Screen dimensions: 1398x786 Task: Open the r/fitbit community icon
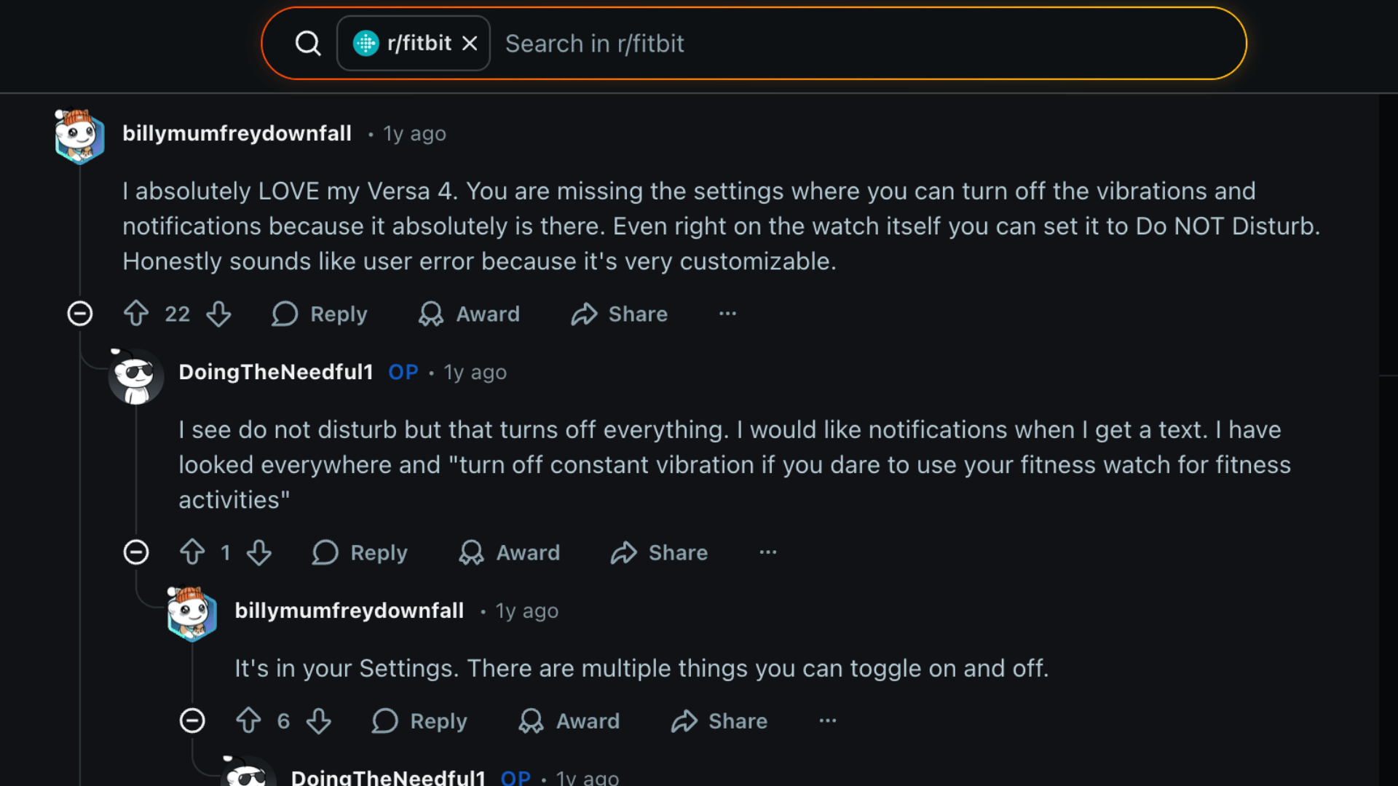(x=366, y=43)
